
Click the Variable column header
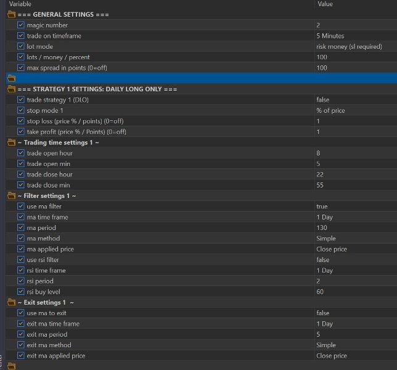[20, 4]
